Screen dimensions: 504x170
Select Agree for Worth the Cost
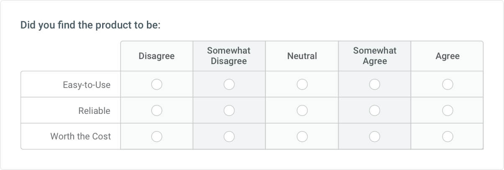[447, 137]
